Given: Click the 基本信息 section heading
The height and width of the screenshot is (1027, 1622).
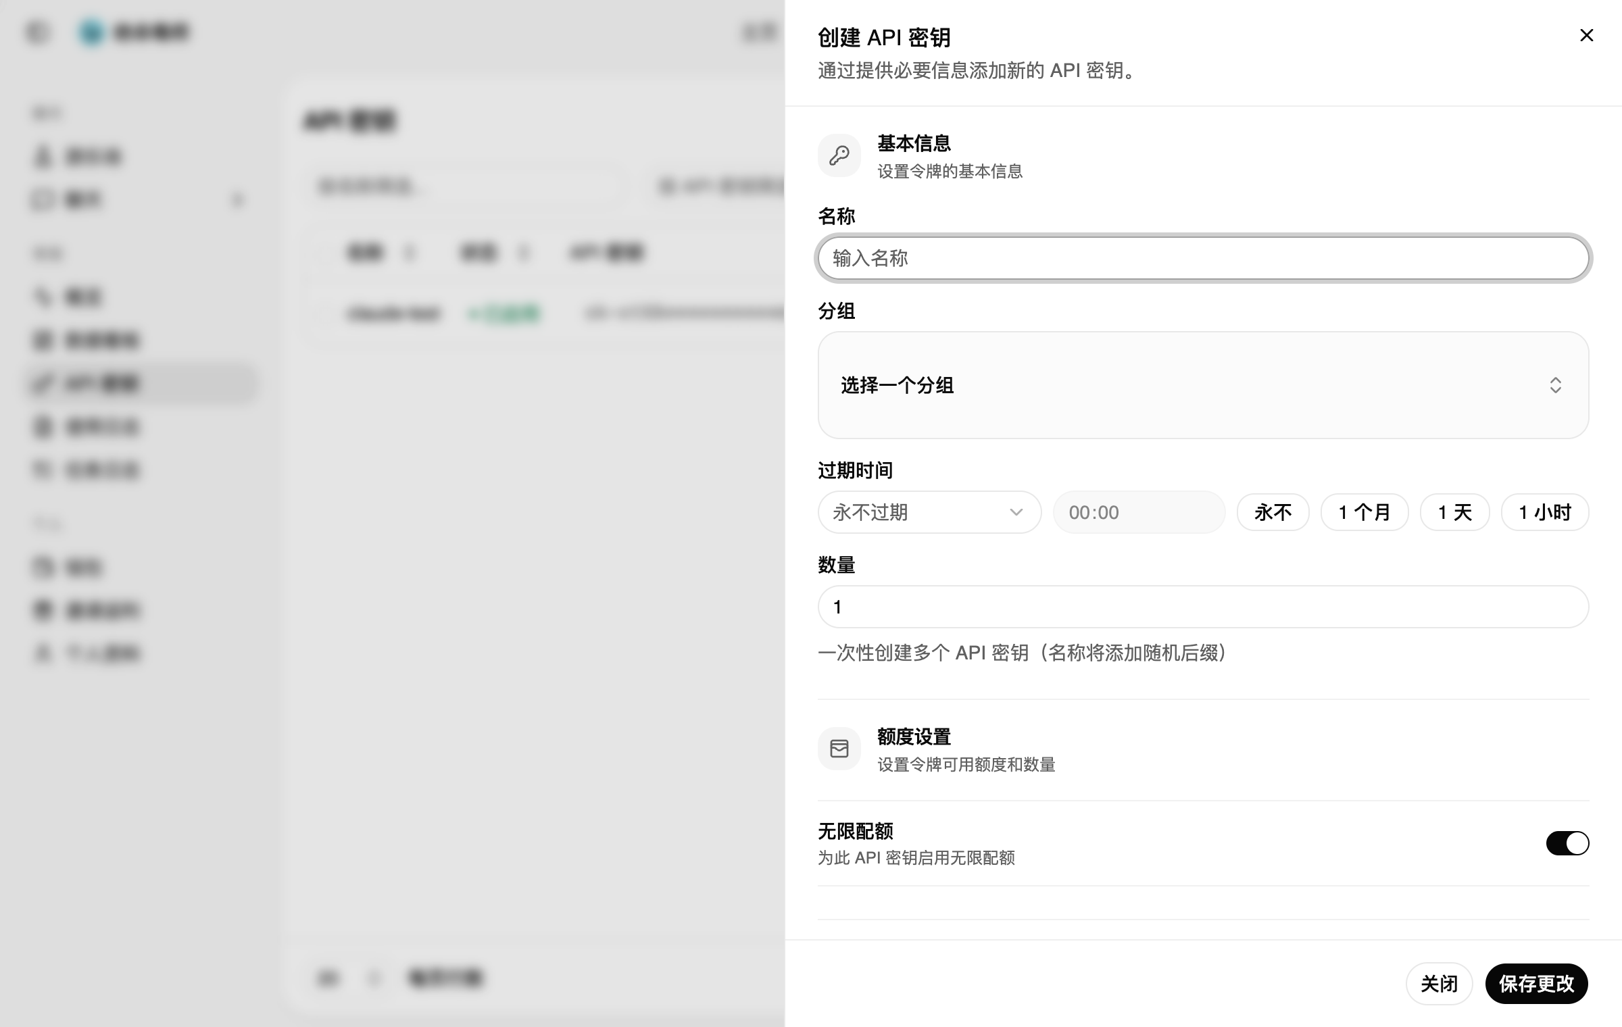Looking at the screenshot, I should coord(914,143).
